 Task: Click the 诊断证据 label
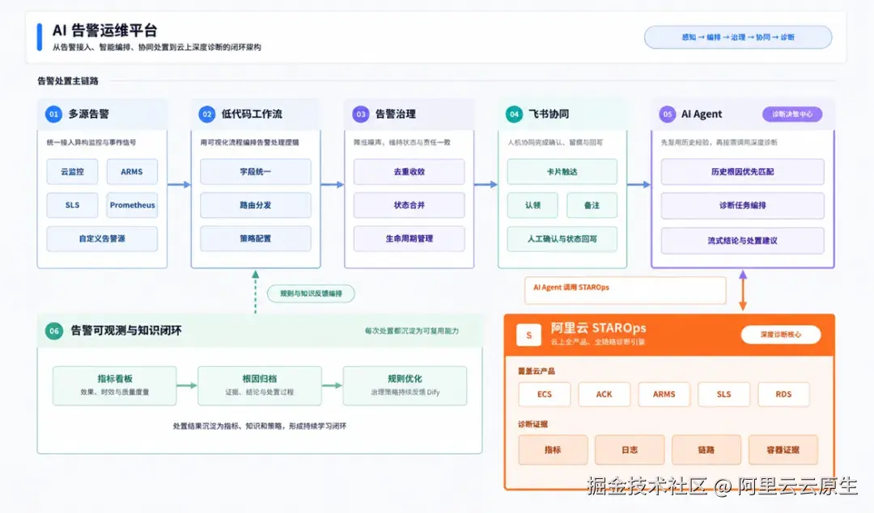(532, 424)
